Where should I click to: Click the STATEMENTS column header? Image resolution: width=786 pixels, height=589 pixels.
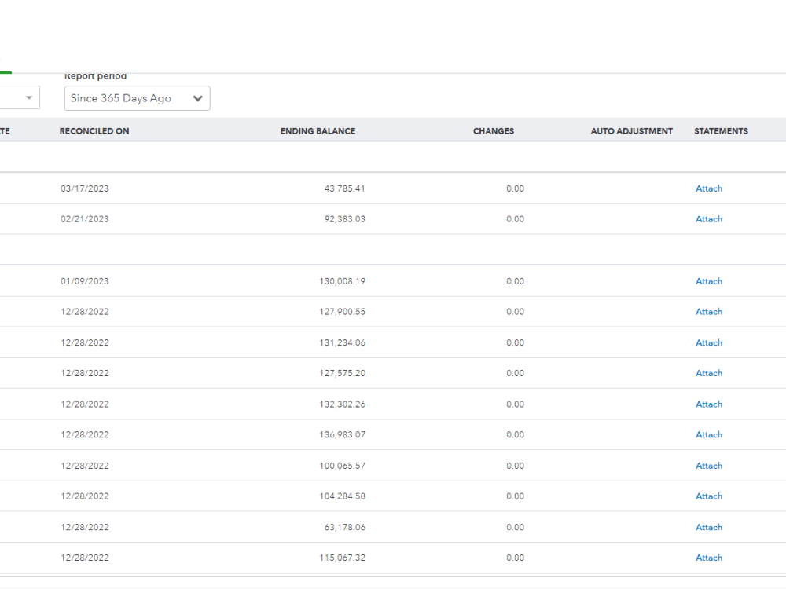click(x=721, y=131)
